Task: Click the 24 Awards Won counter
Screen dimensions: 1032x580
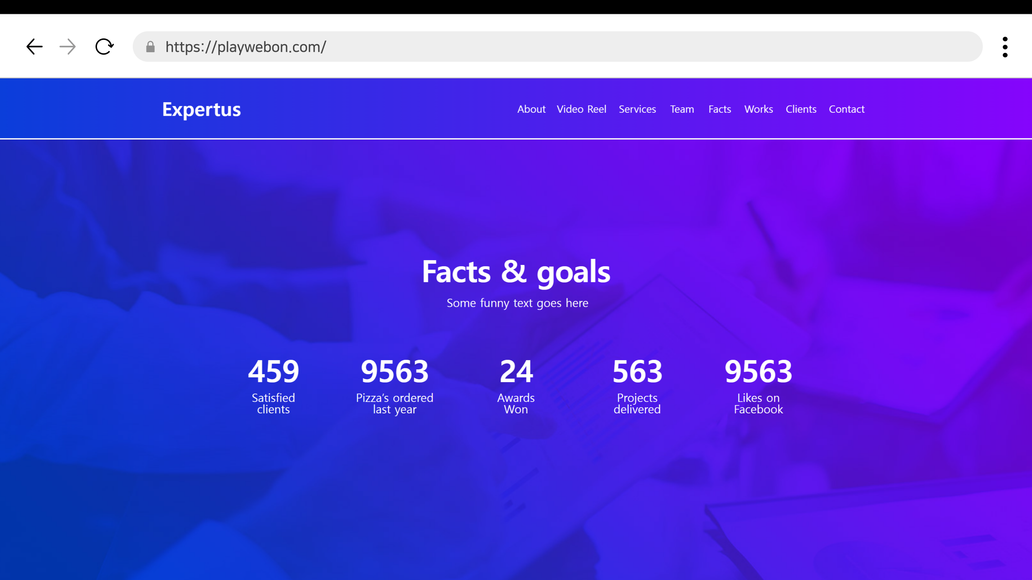Action: click(516, 385)
